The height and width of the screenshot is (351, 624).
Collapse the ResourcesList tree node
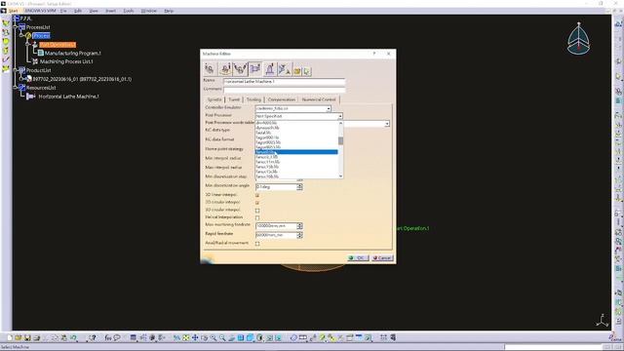[16, 88]
